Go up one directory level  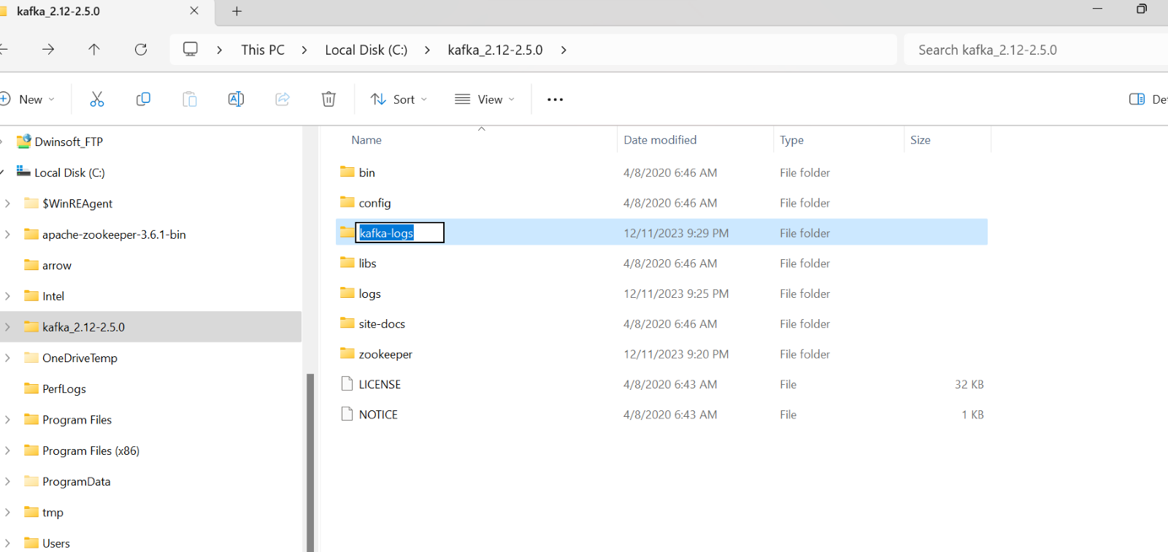click(94, 50)
